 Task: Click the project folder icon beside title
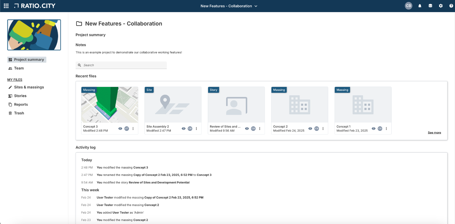(x=79, y=24)
